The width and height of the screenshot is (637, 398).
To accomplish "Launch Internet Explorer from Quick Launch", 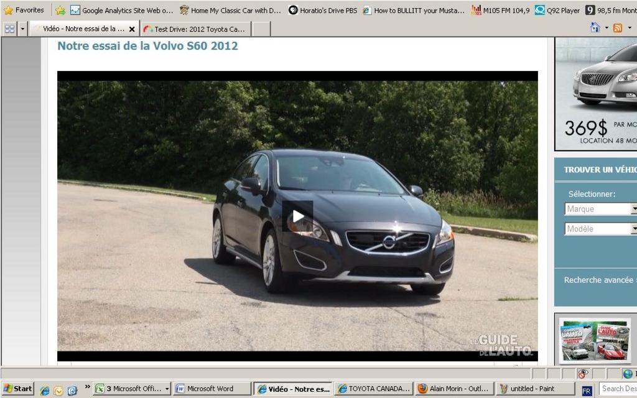I will pyautogui.click(x=45, y=390).
